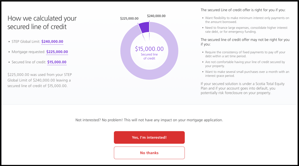Click the "Not interested? No problem!" notice text
Viewport: 299px width, 166px height.
(x=149, y=120)
